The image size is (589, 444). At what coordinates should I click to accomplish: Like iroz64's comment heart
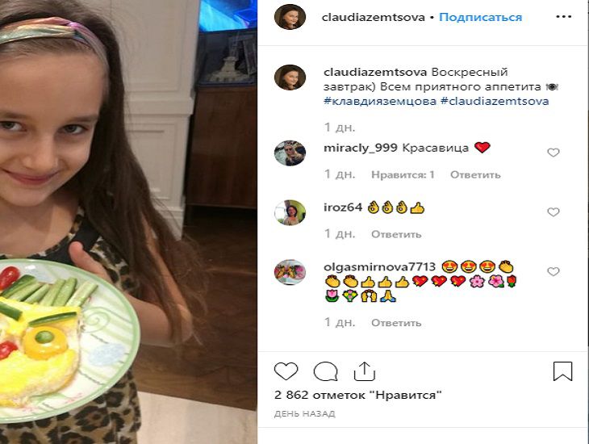click(553, 212)
